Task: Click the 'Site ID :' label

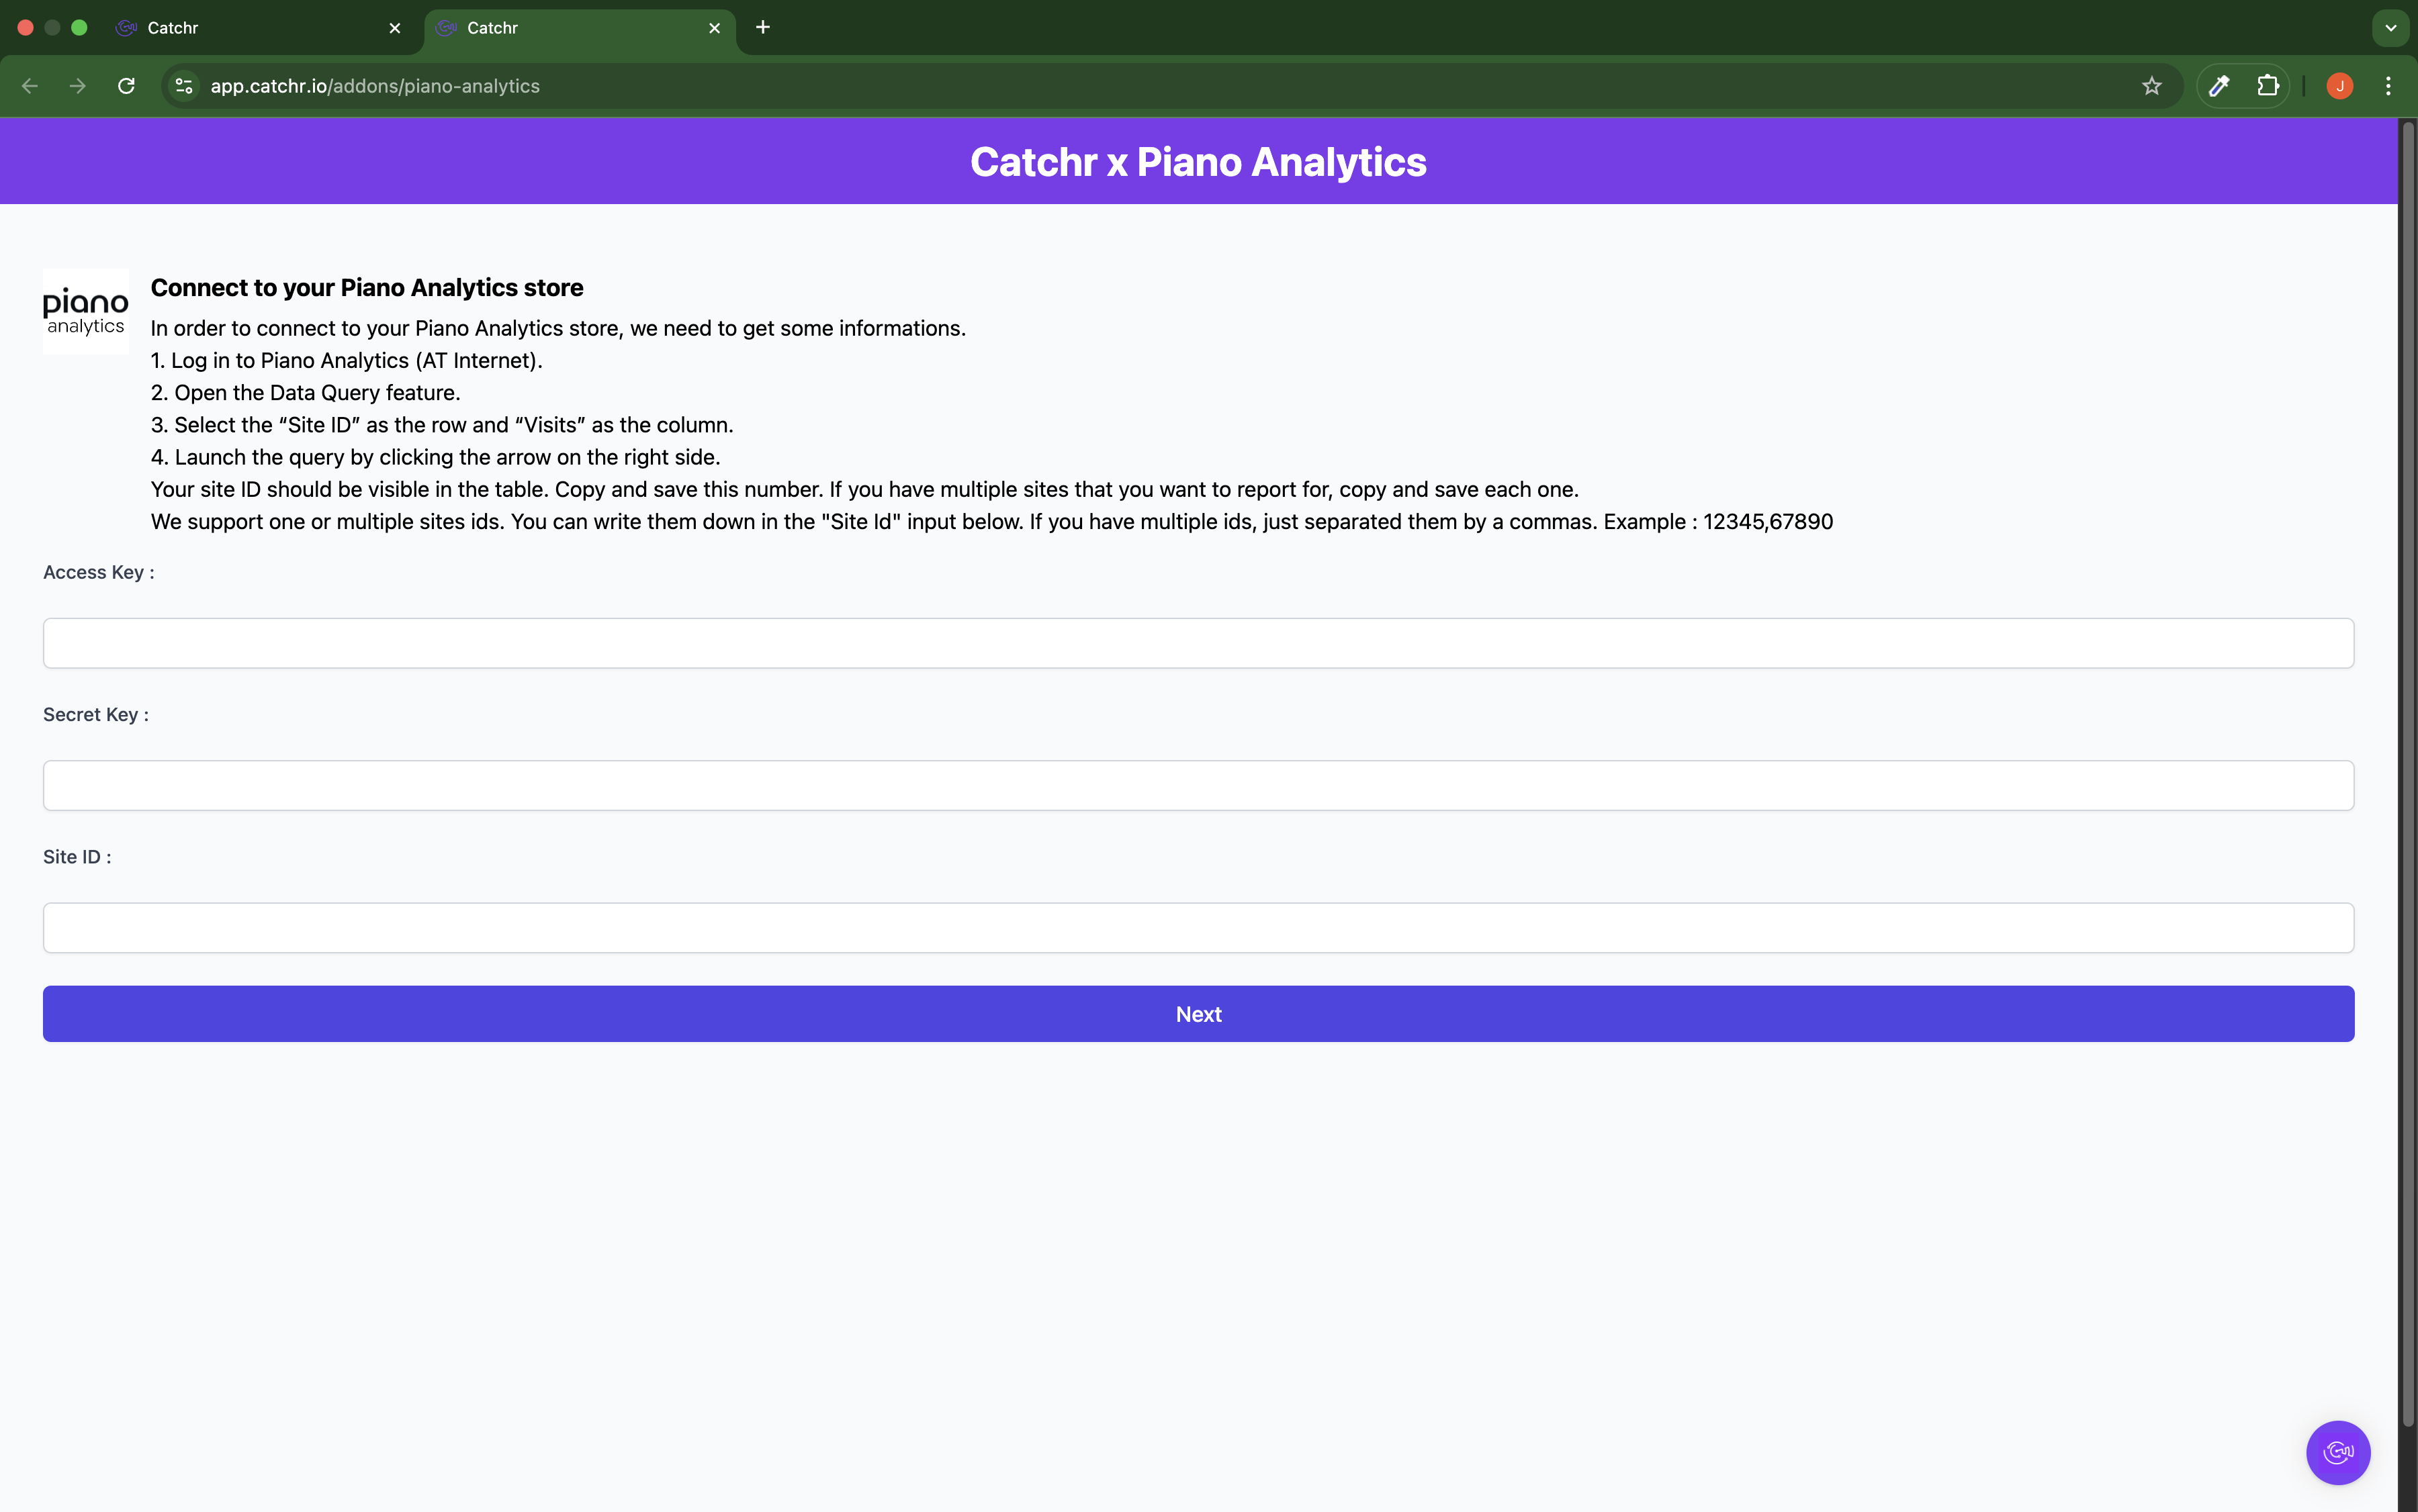Action: [x=77, y=857]
